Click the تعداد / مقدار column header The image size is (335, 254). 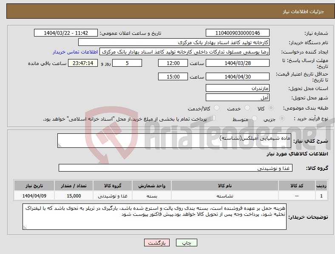74,186
